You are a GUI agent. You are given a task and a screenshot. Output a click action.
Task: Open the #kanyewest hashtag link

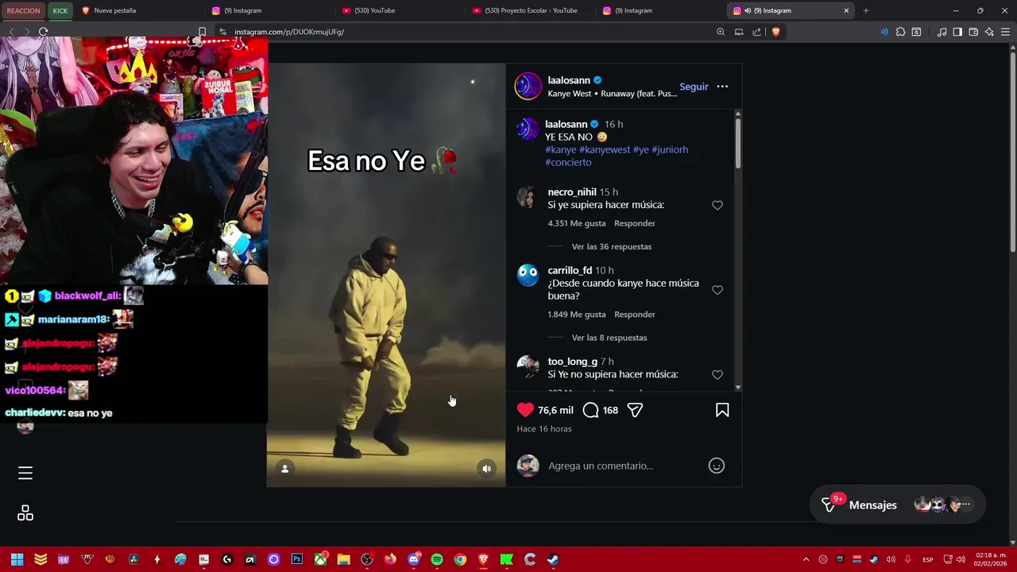coord(605,149)
